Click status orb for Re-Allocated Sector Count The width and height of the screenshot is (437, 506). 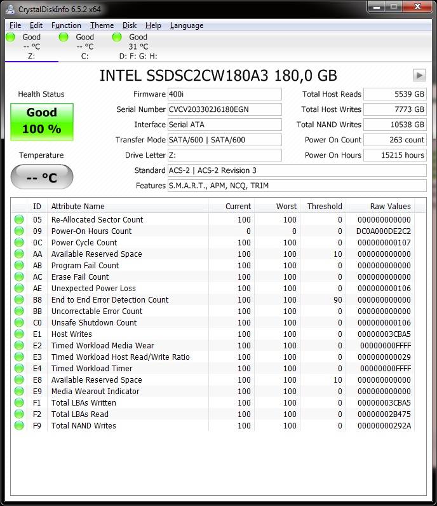(x=19, y=219)
